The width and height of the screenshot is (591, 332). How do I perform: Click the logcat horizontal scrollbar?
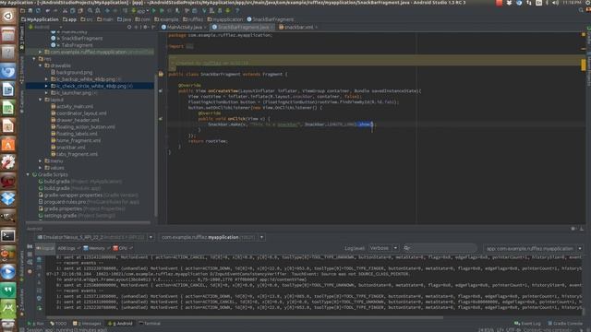[x=244, y=317]
